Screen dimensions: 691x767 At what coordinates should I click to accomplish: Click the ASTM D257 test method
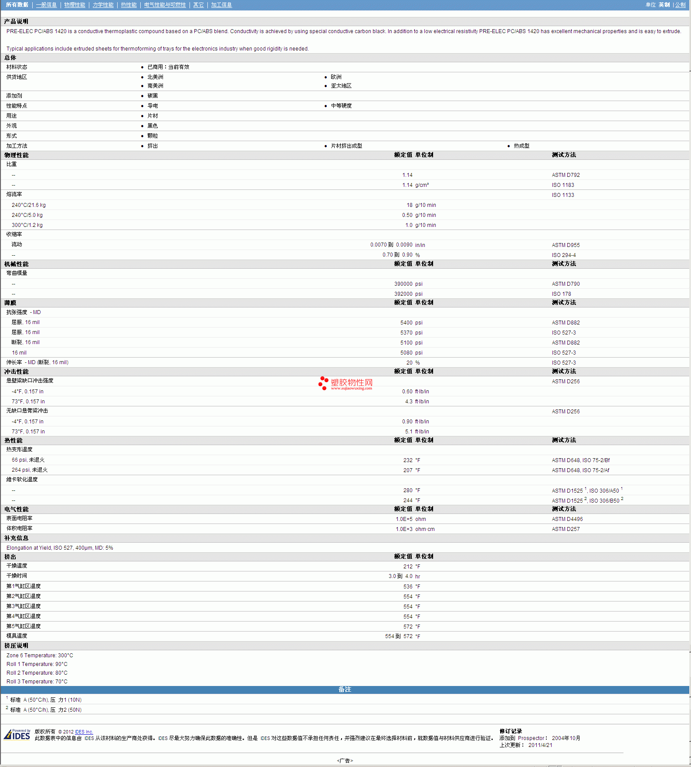click(x=566, y=529)
